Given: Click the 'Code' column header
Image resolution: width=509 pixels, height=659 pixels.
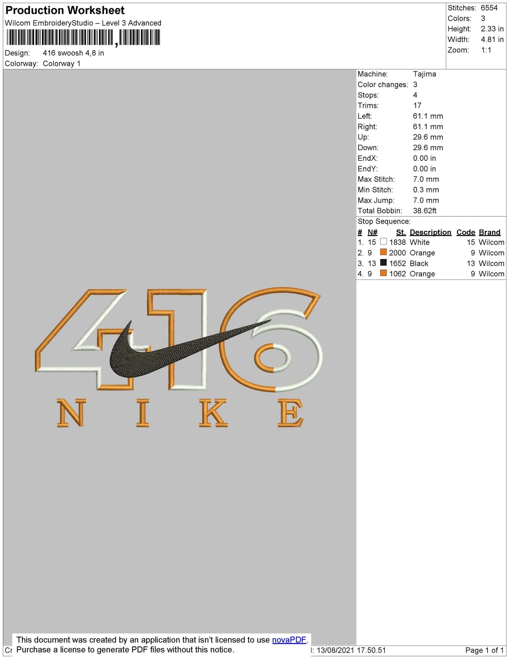Looking at the screenshot, I should [x=466, y=232].
